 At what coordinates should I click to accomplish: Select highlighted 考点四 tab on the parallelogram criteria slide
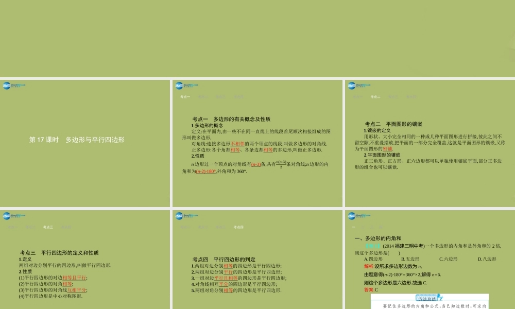click(x=238, y=227)
